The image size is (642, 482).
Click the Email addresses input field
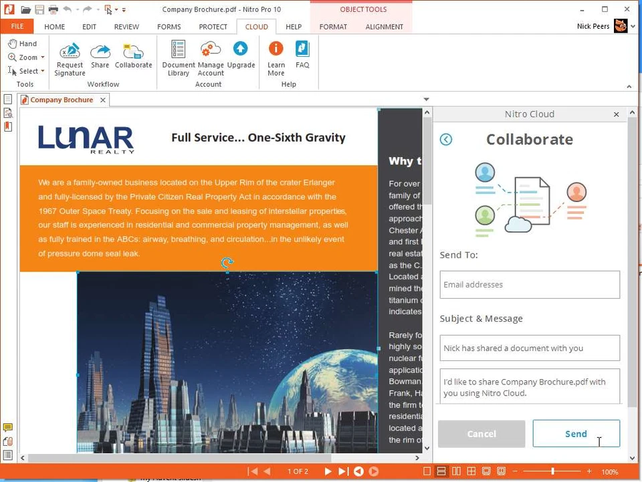click(x=530, y=284)
